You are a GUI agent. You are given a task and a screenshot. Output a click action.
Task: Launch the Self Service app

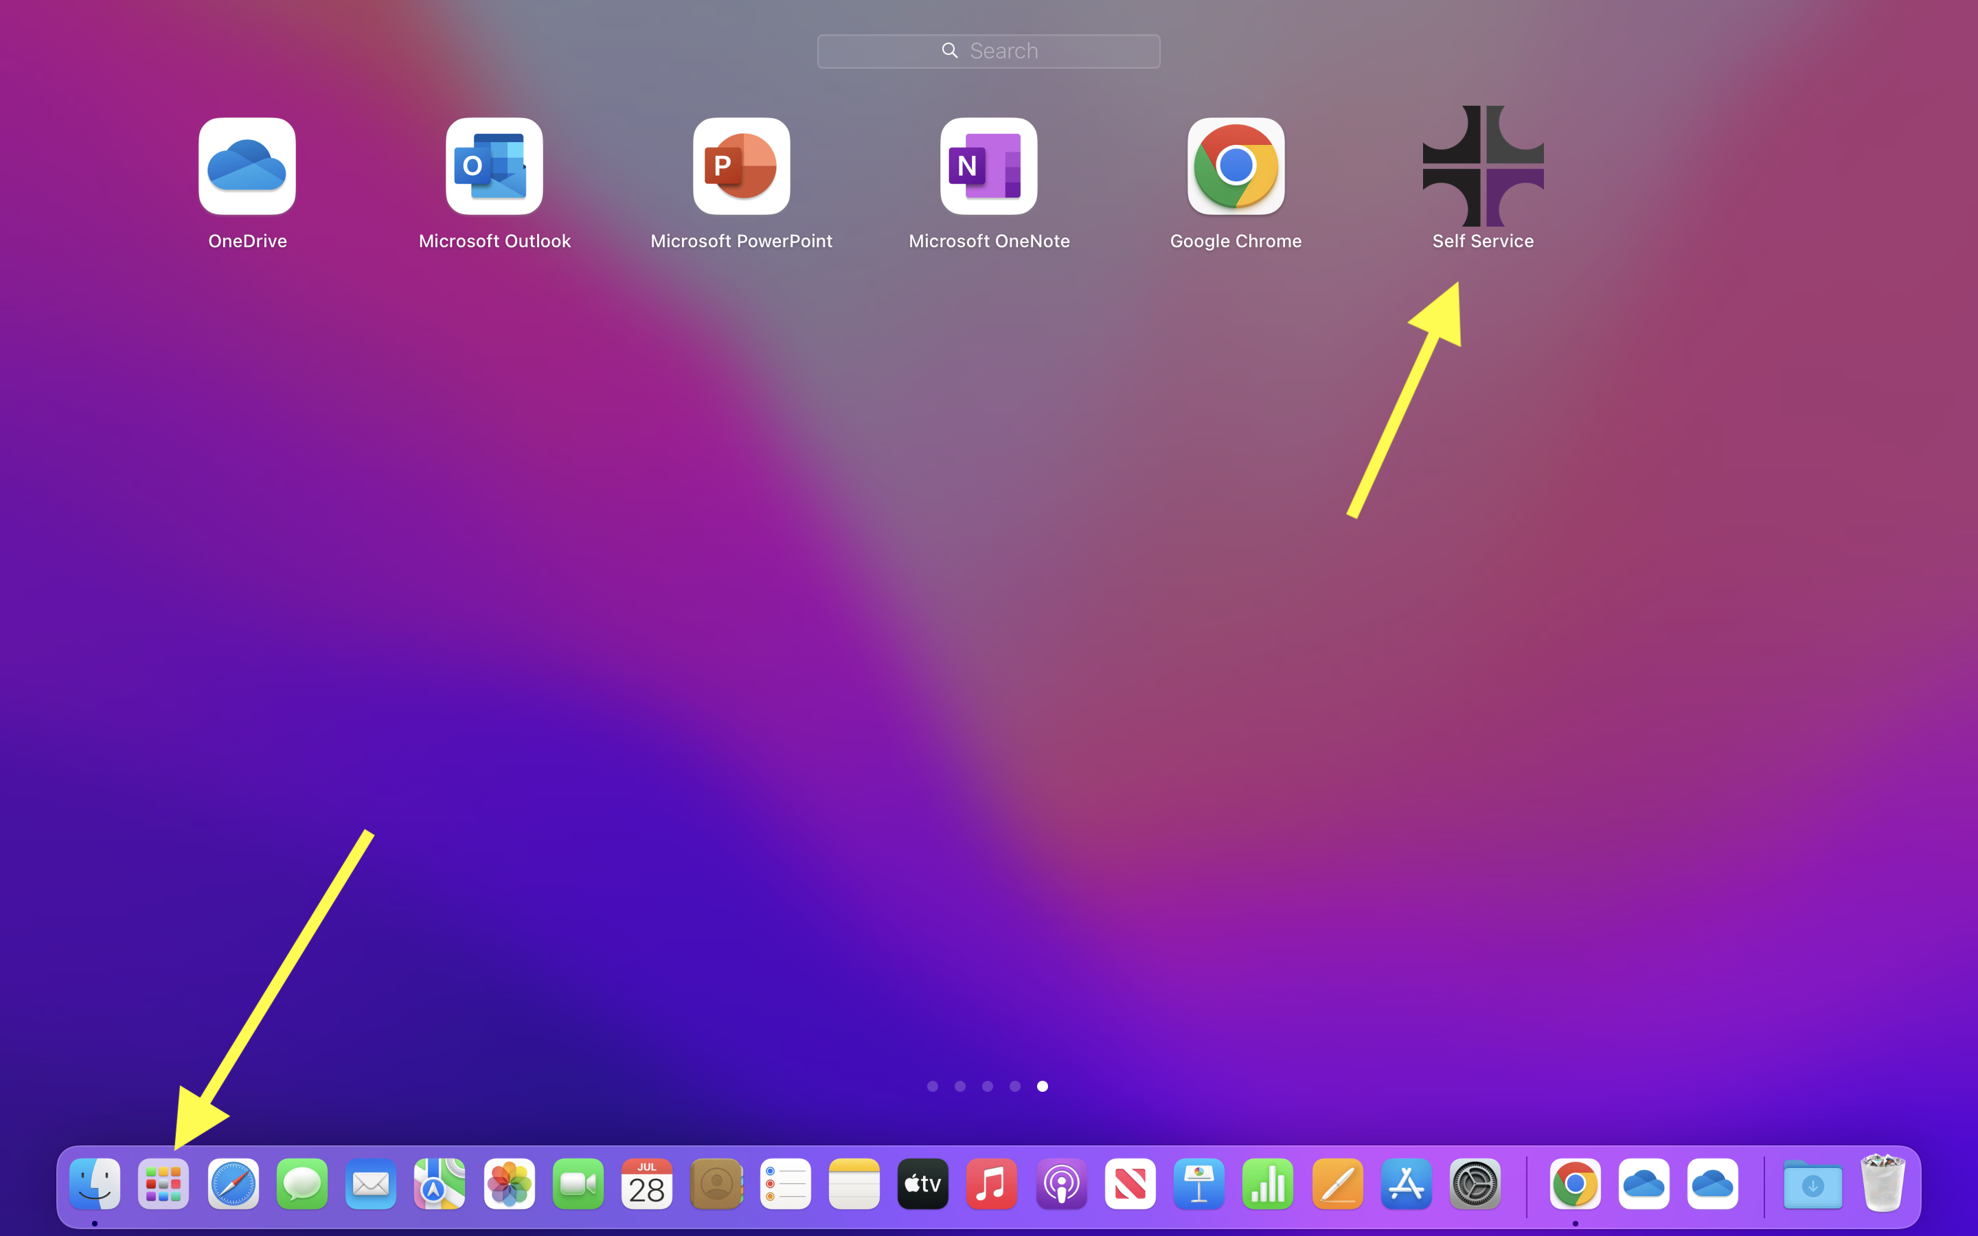click(1483, 166)
